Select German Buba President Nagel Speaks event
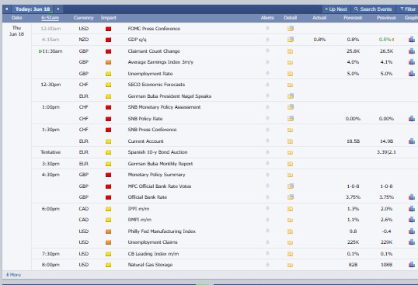This screenshot has height=285, width=418. pyautogui.click(x=169, y=96)
